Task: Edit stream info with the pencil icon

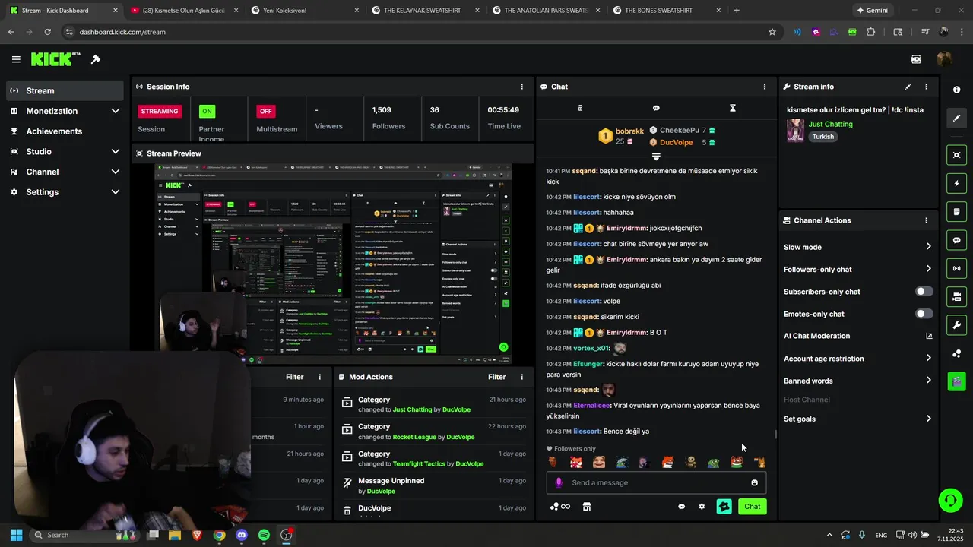Action: [x=908, y=87]
